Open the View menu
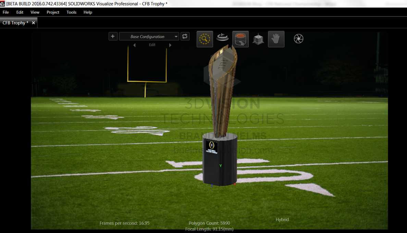The image size is (407, 233). [35, 12]
